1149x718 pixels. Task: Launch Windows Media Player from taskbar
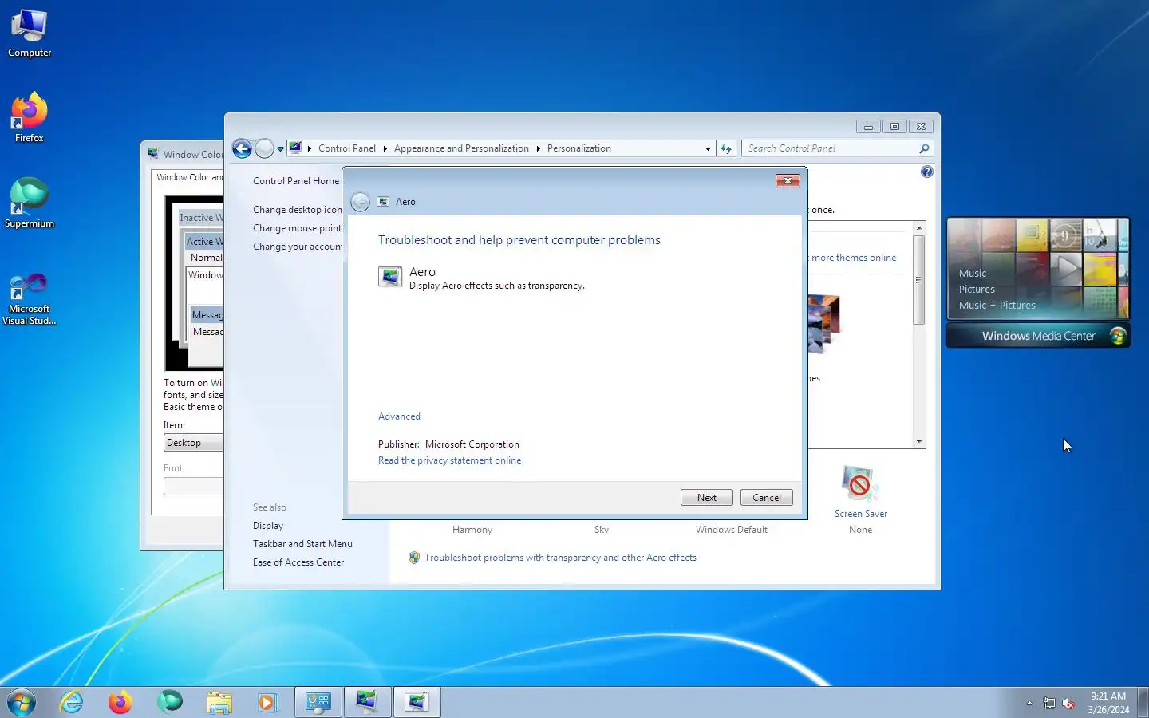pos(267,702)
